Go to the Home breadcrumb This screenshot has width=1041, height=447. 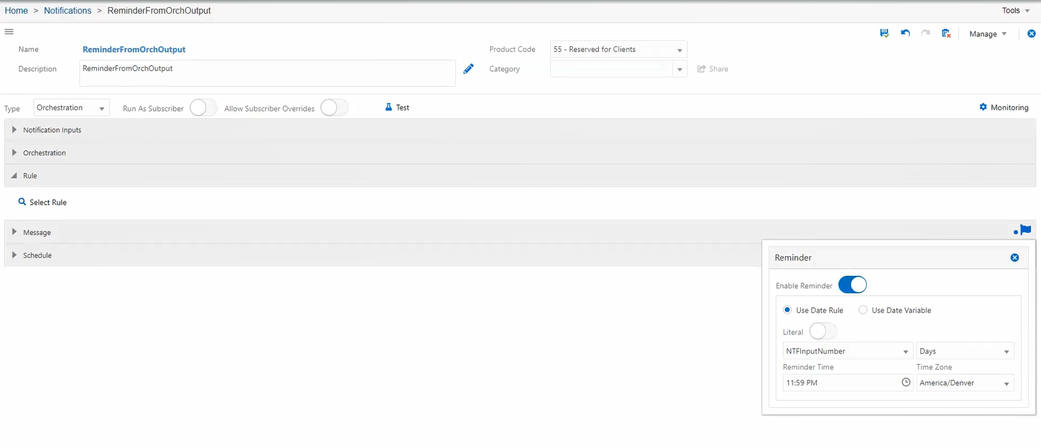[16, 11]
